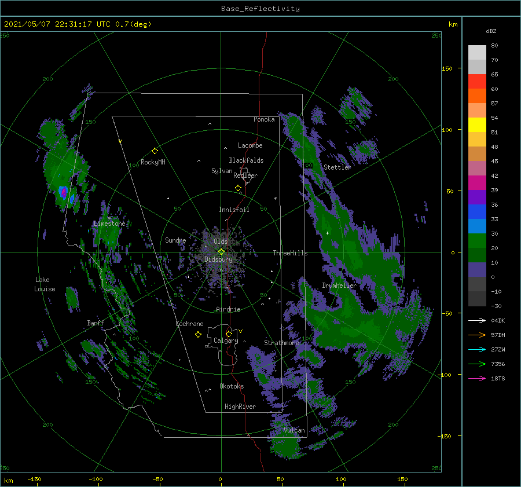Click the Calgary label
Image resolution: width=521 pixels, height=487 pixels.
(226, 340)
